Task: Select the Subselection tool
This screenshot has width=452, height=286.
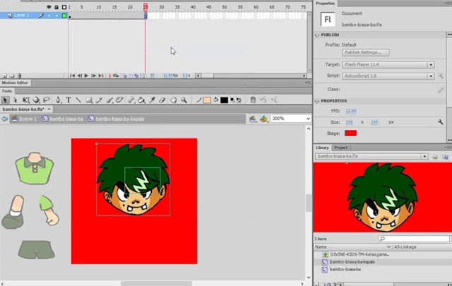Action: pyautogui.click(x=15, y=100)
